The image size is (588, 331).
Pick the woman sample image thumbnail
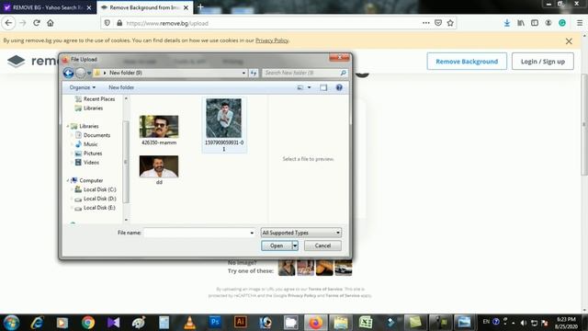(287, 268)
